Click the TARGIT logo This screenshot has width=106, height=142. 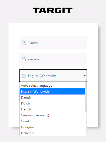53,11
